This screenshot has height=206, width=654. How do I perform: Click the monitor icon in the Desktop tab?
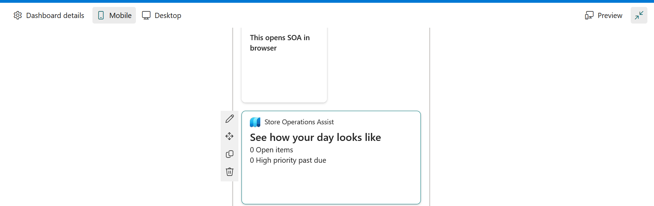coord(146,15)
